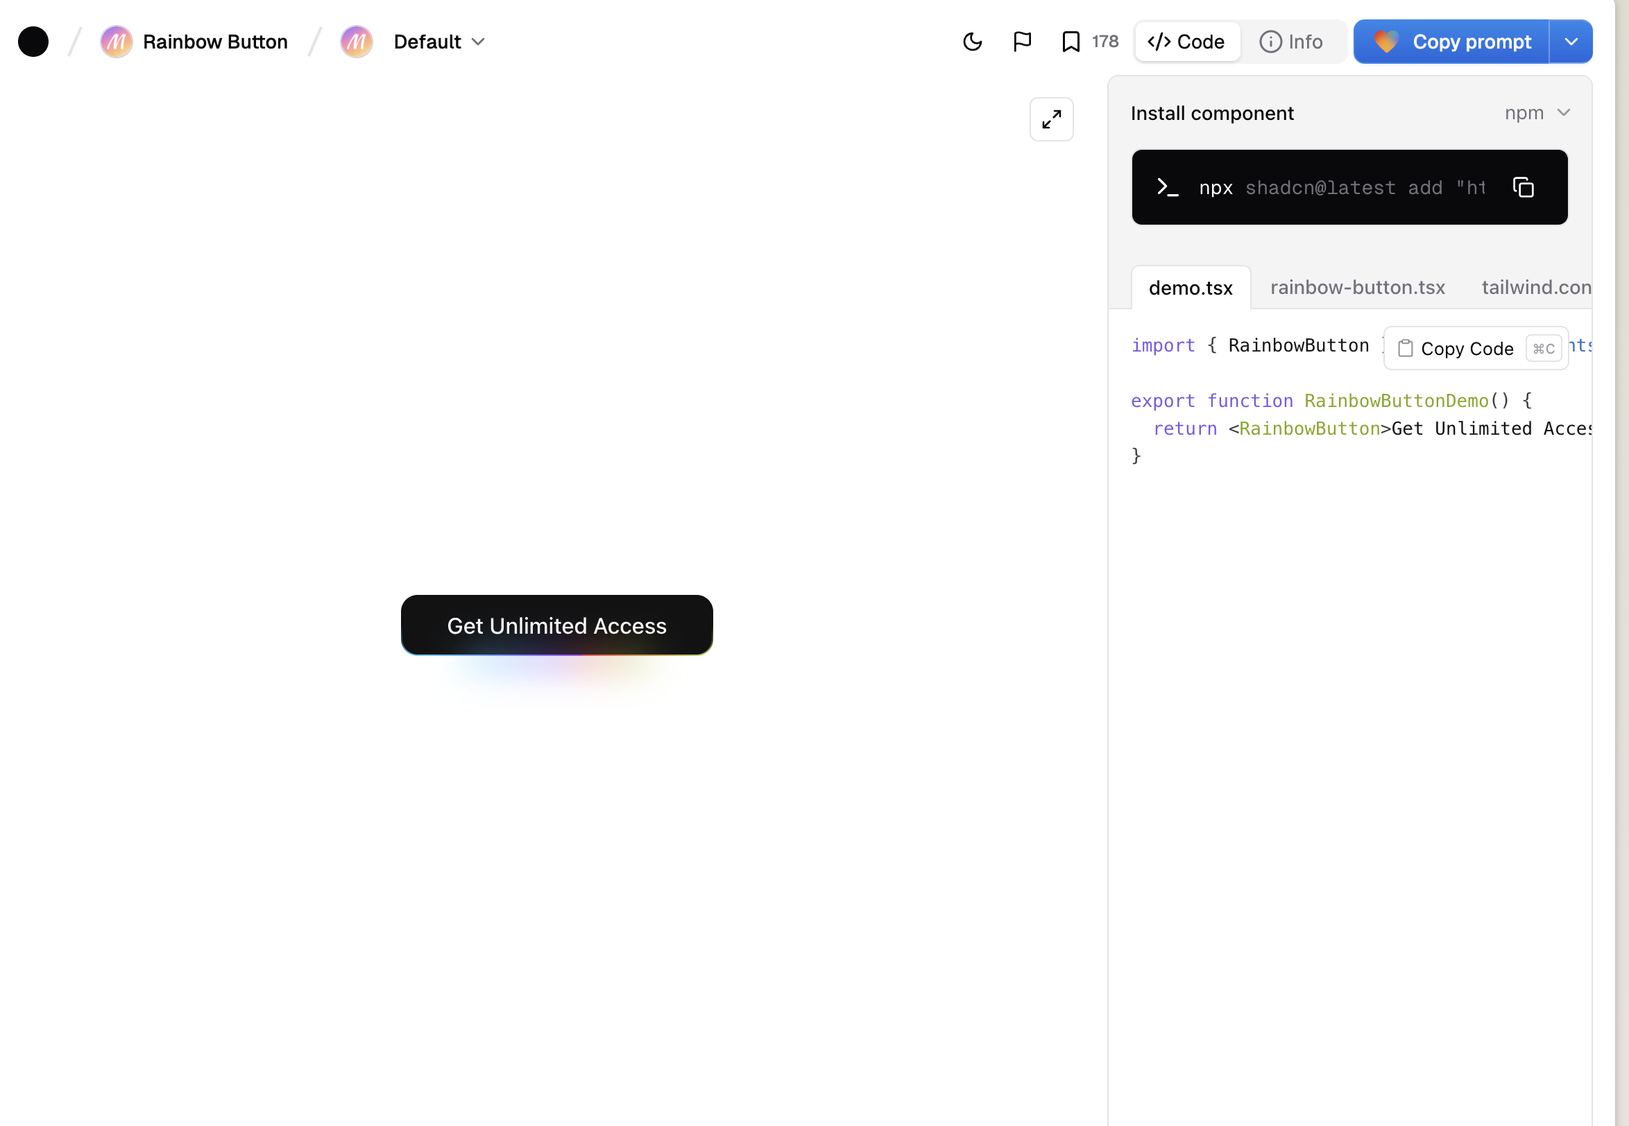Open the Rainbow Button breadcrumb link
The height and width of the screenshot is (1126, 1629).
(x=215, y=42)
